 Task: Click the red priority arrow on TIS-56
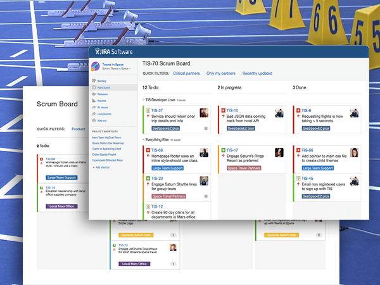pos(298,156)
